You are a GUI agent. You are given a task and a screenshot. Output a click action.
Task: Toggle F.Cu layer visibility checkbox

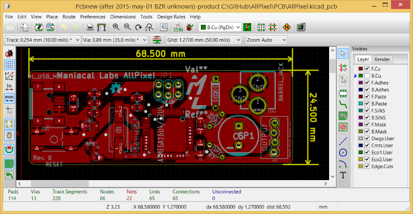coord(367,69)
